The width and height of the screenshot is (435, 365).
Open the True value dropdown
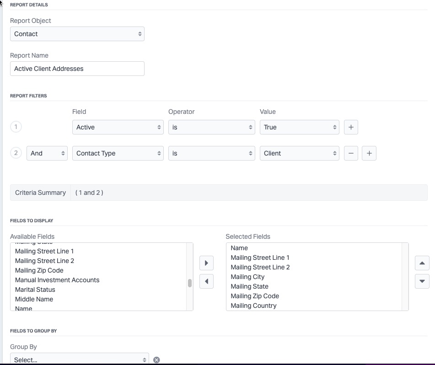click(x=299, y=127)
